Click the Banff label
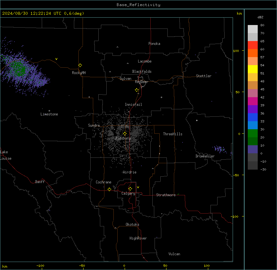The width and height of the screenshot is (277, 270). tap(40, 182)
